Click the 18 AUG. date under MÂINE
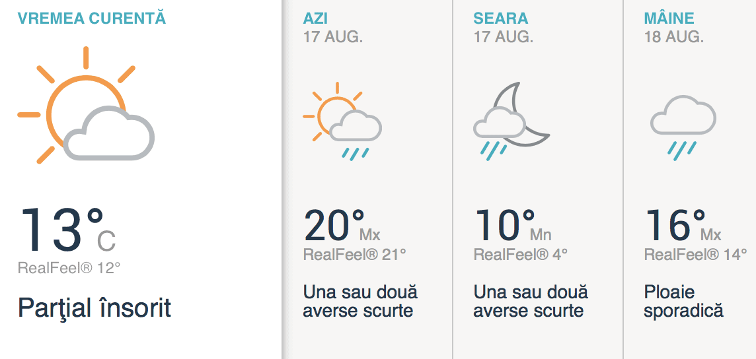 click(x=674, y=37)
